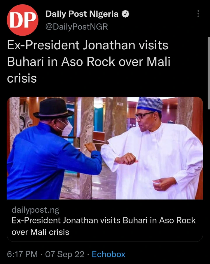Select the tweet text about Jonathan visiting Buhari
210x264 pixels.
click(x=89, y=62)
